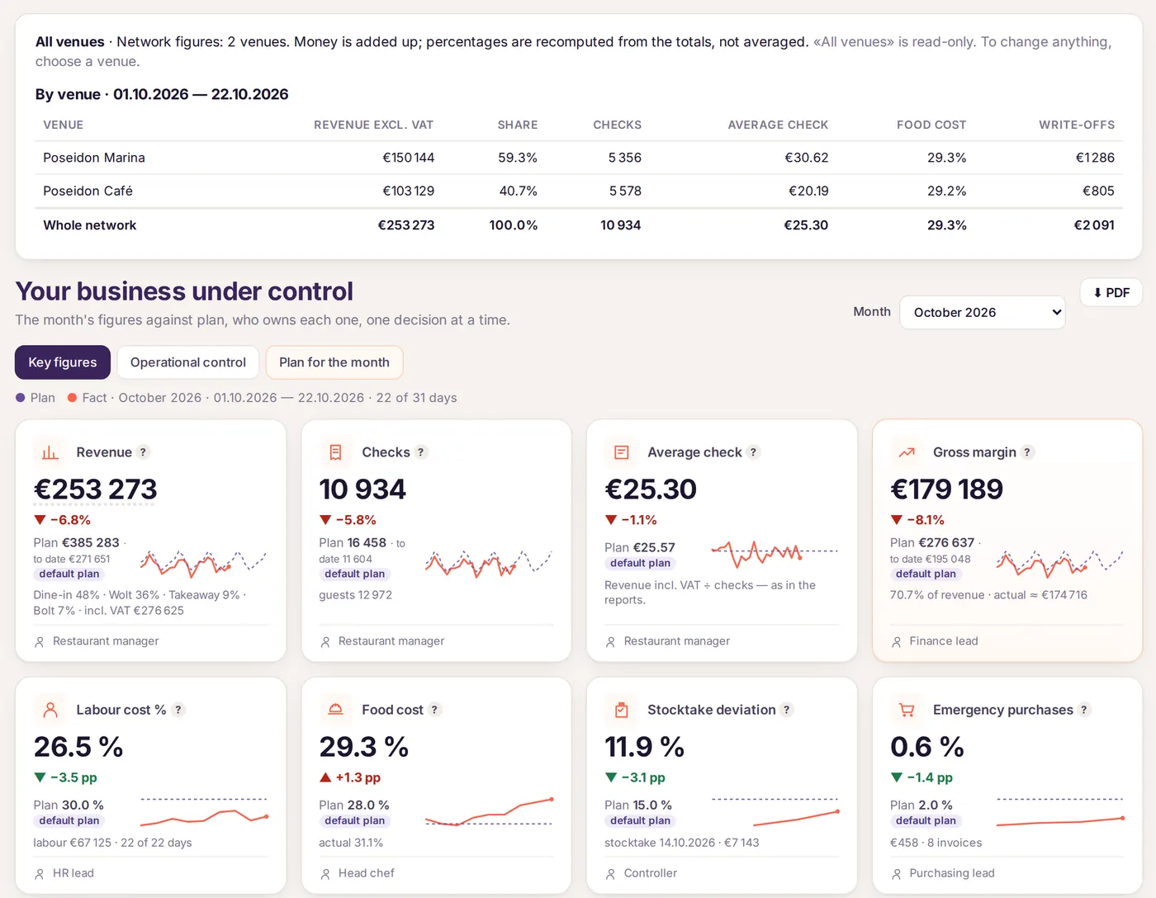Click the 11.9 % Stocktake deviation value

pyautogui.click(x=645, y=747)
